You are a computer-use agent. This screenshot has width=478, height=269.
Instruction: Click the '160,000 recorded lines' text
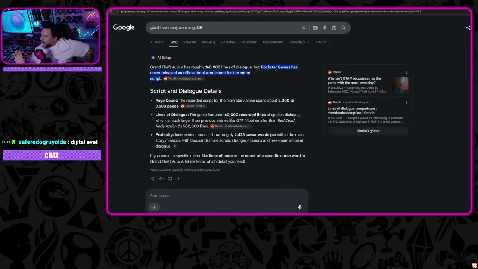(244, 115)
